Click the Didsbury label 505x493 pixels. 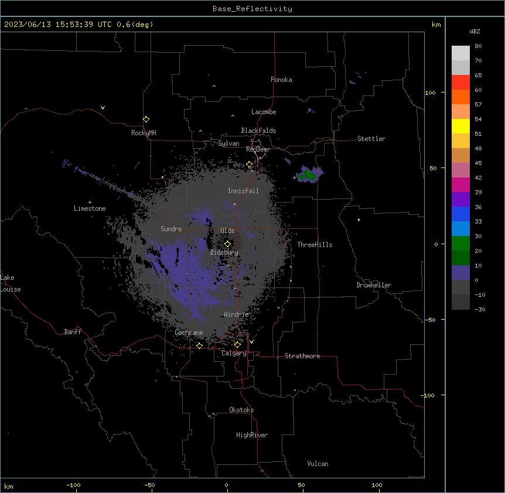tap(224, 252)
